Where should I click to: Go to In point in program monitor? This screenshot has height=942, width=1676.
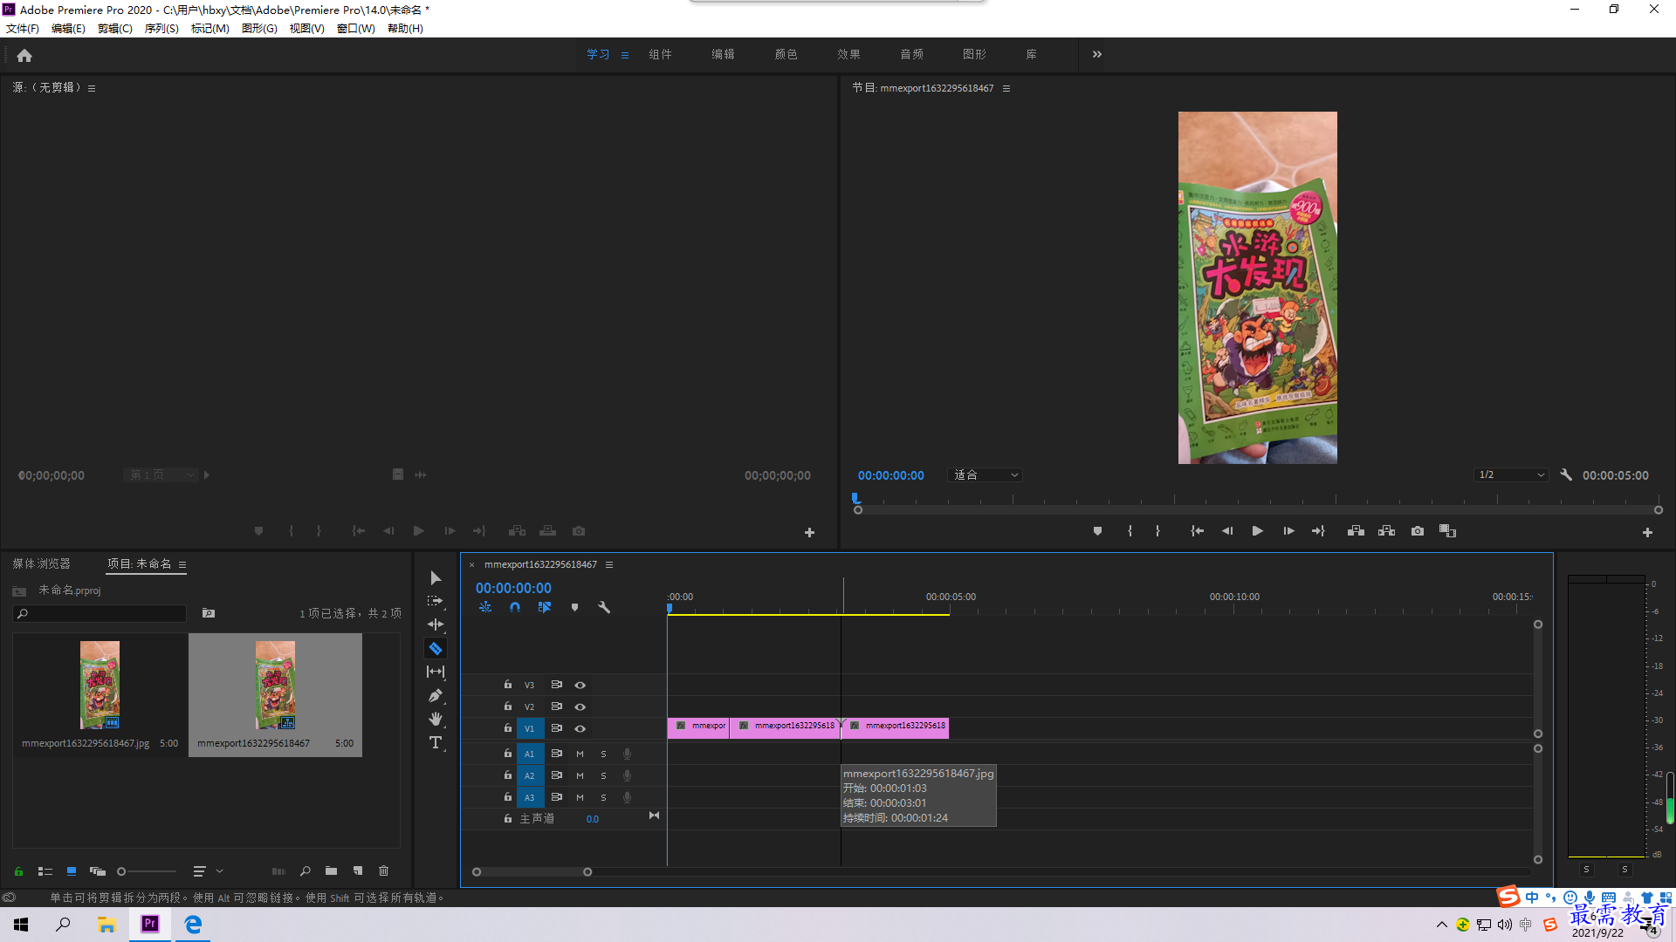point(1197,531)
